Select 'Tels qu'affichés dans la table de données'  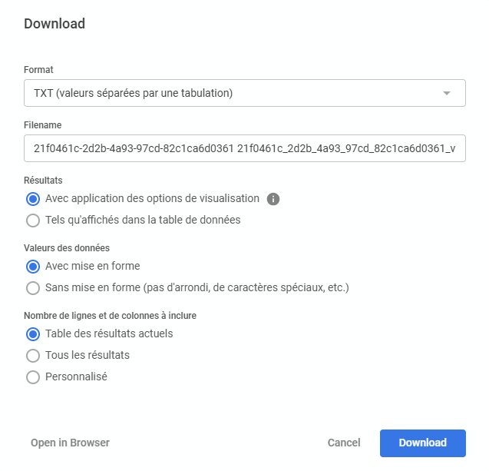[33, 221]
